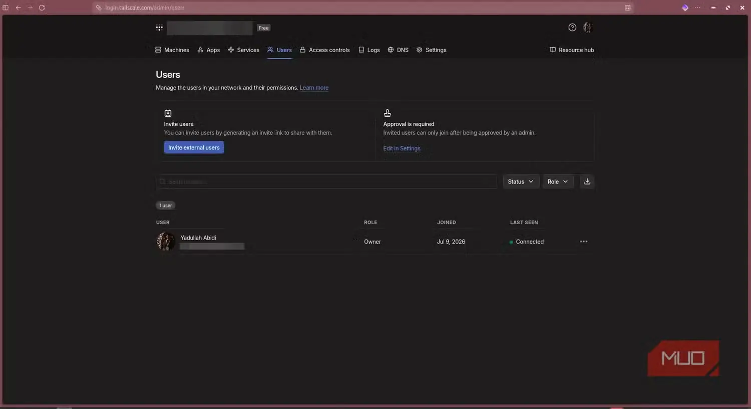Switch to the Machines tab
This screenshot has width=751, height=409.
pyautogui.click(x=172, y=50)
